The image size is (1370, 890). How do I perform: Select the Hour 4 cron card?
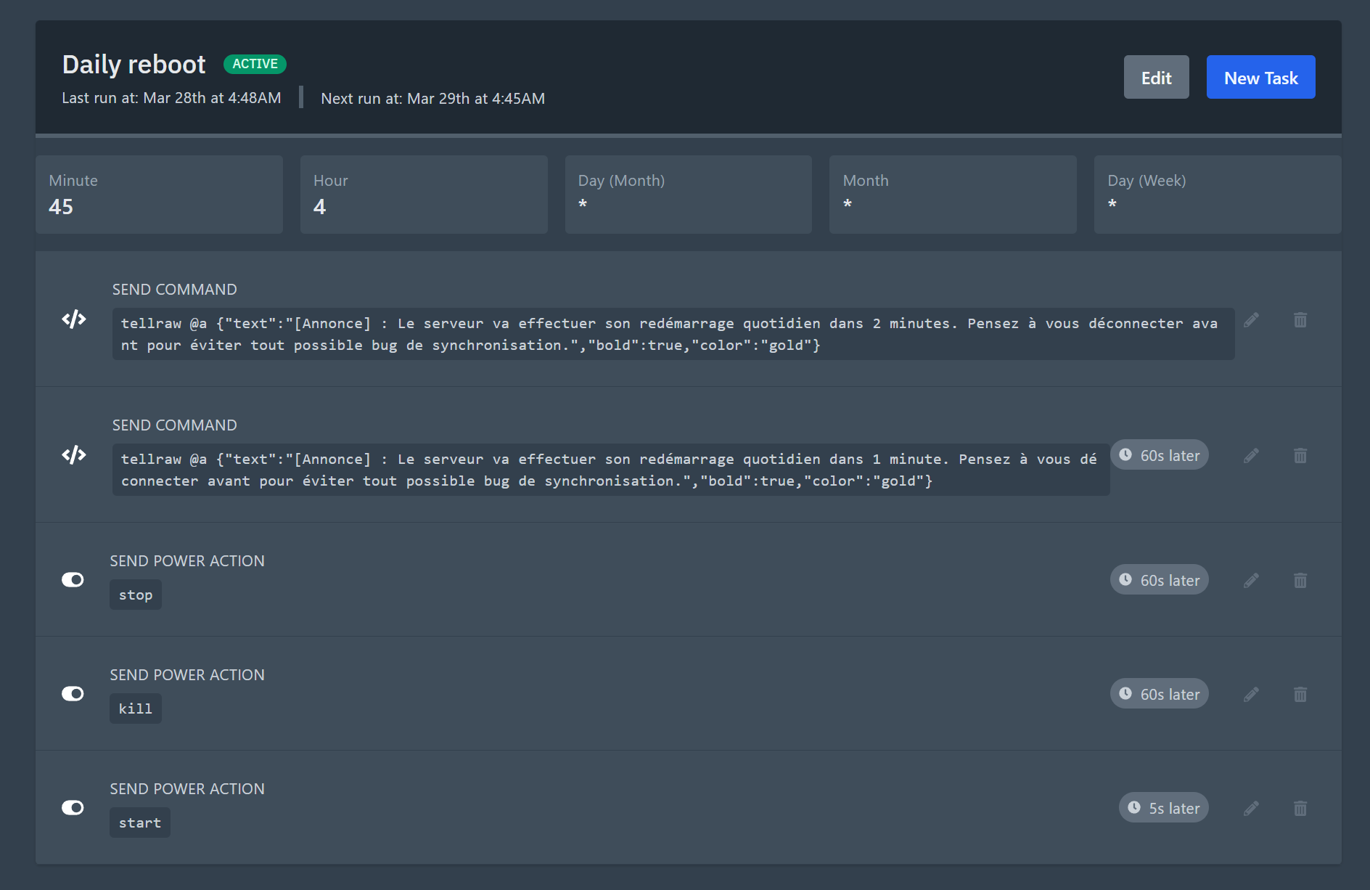[x=424, y=195]
